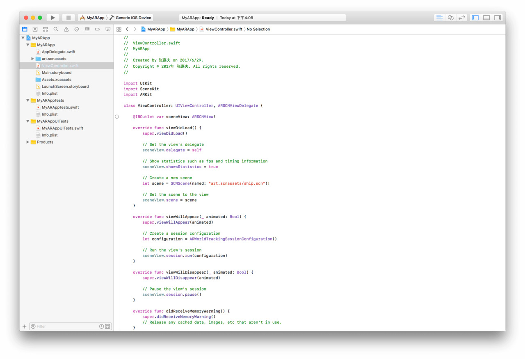Click "sceneView.session.pause()" line
The width and height of the screenshot is (525, 359).
[x=172, y=295]
